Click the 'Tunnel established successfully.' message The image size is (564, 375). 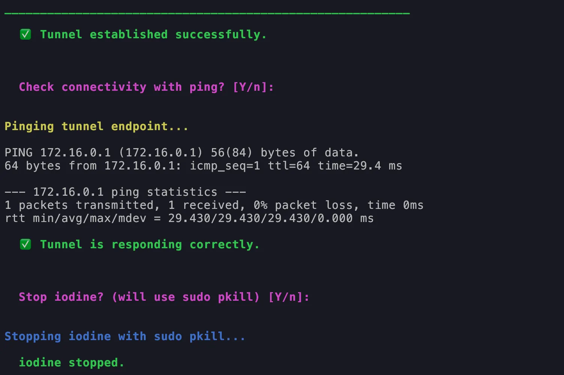point(153,34)
